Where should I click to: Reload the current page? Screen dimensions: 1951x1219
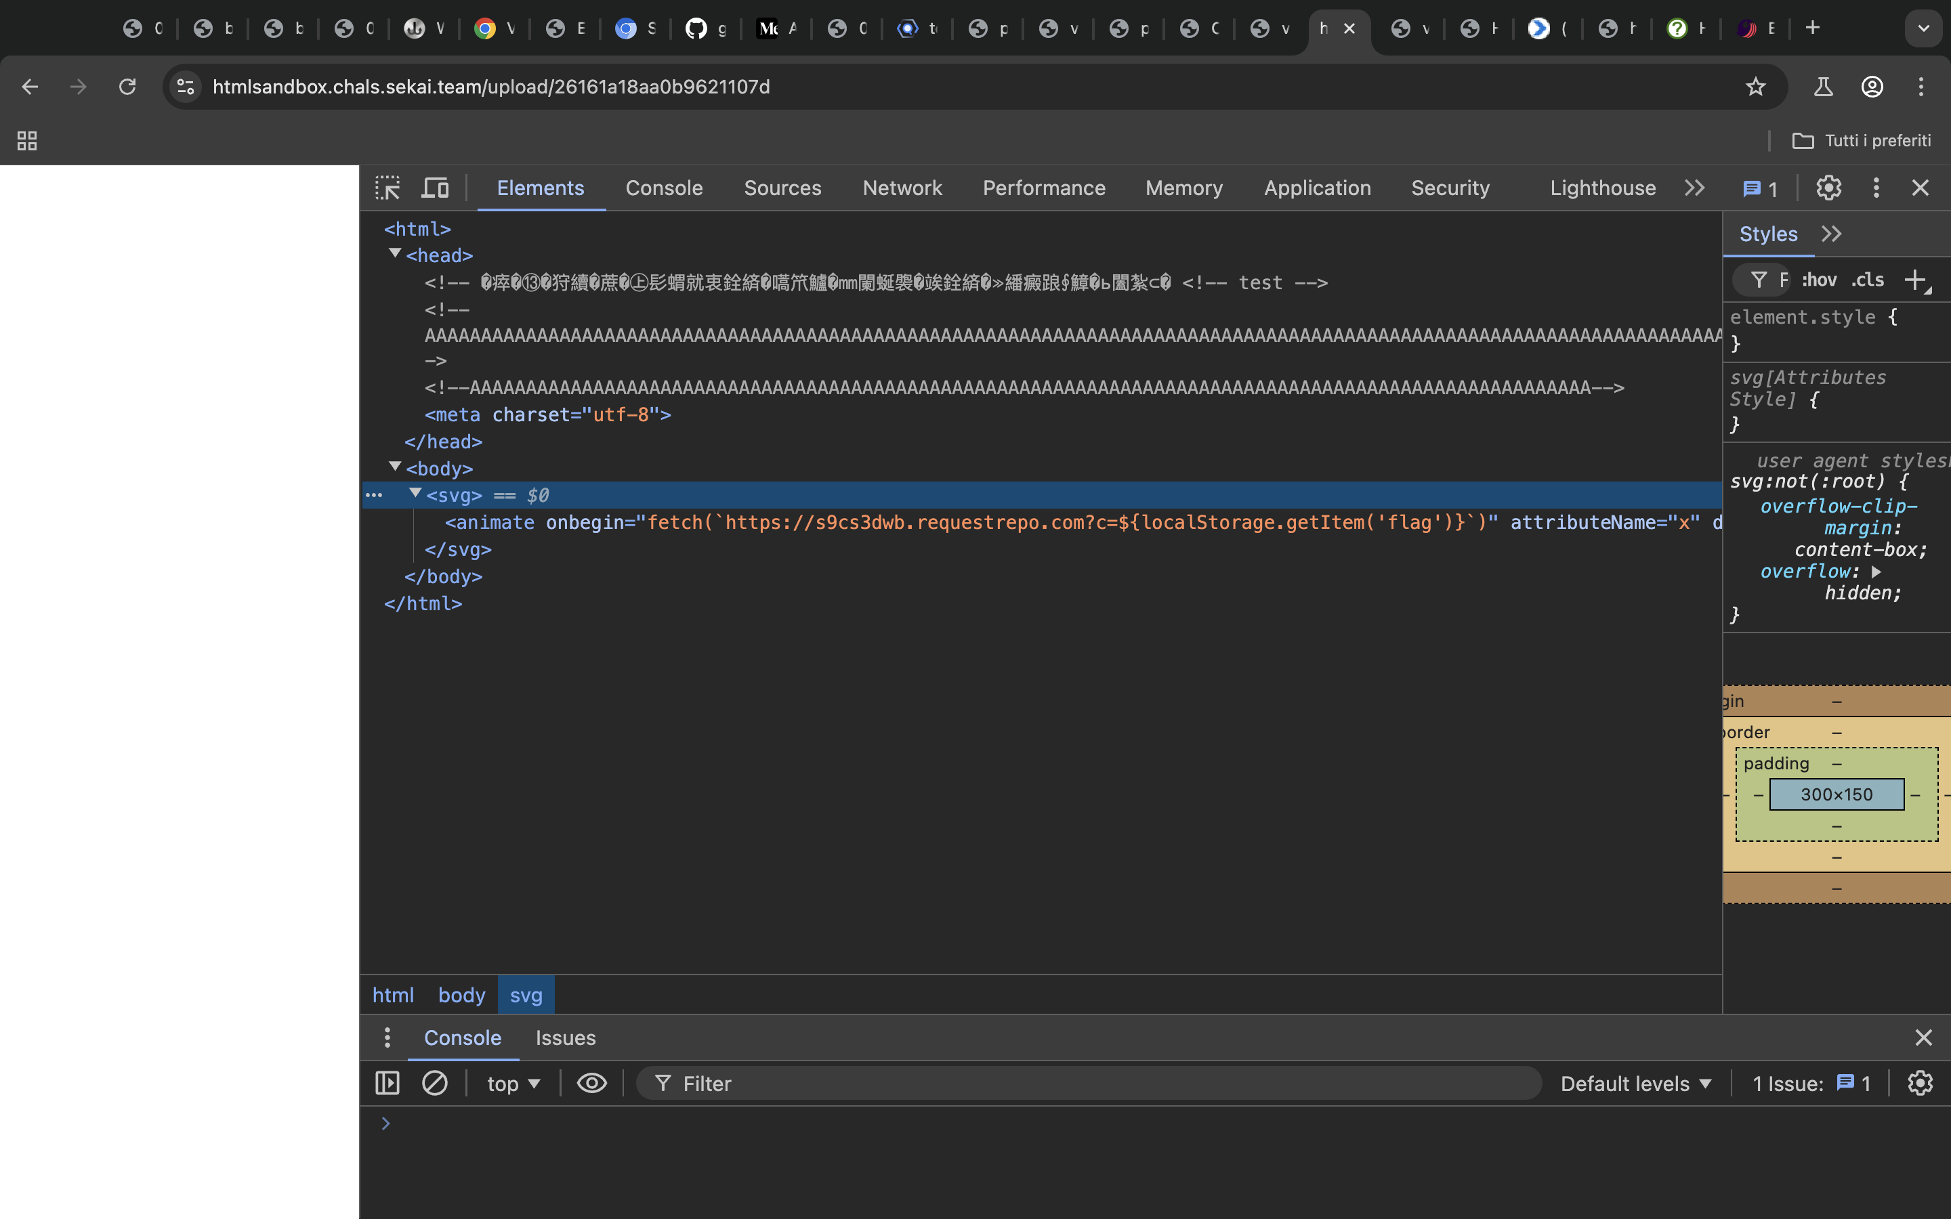click(x=127, y=86)
